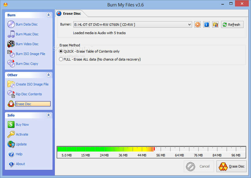Open Burn Data Disc link

(x=27, y=24)
